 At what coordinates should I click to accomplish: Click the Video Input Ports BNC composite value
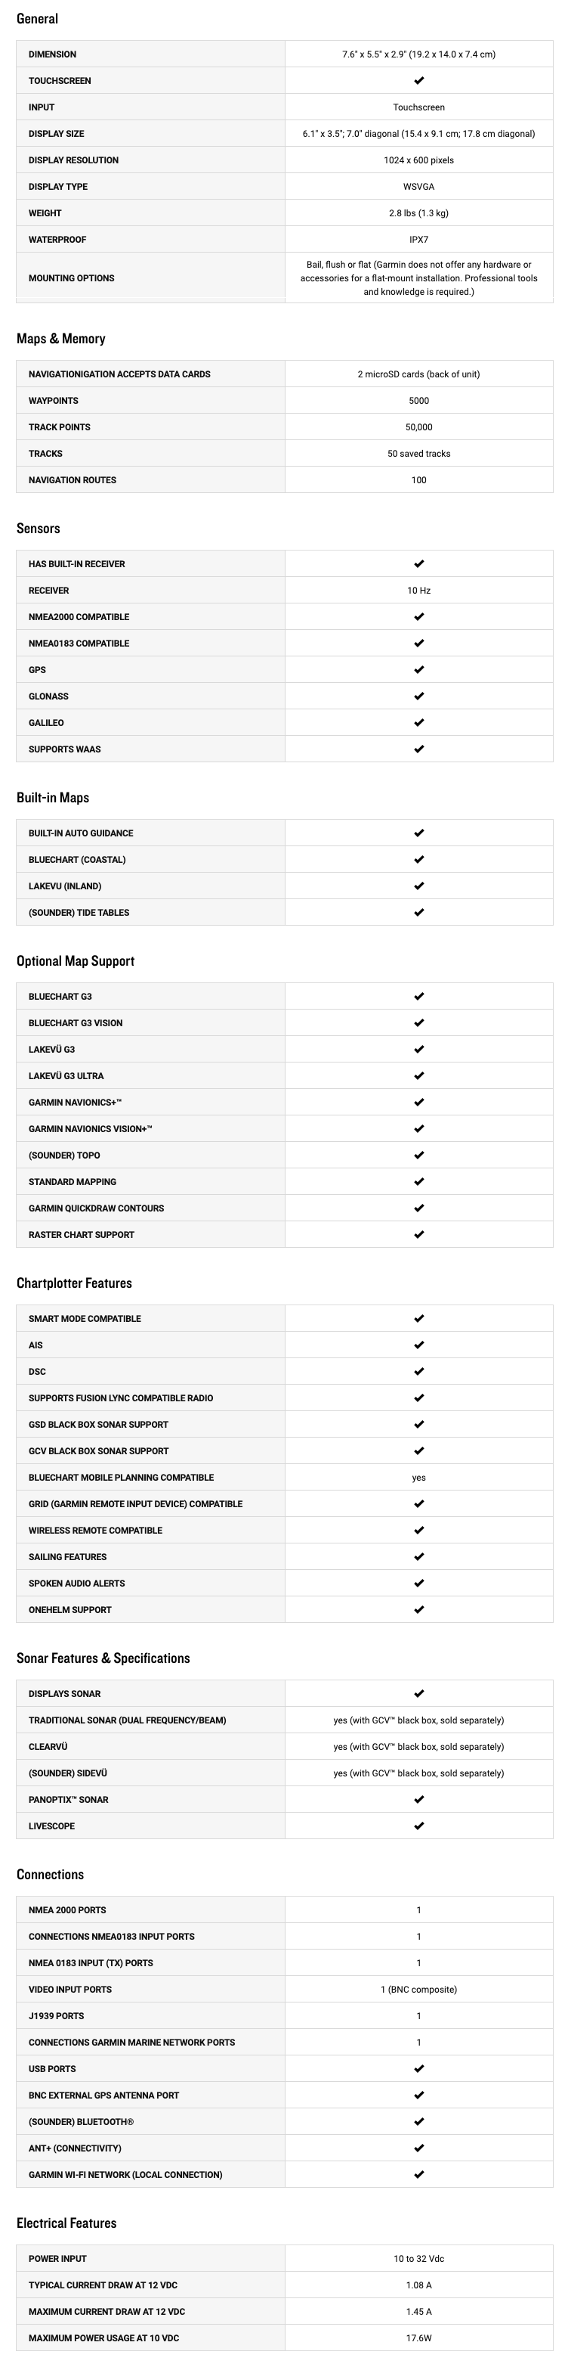(418, 1990)
